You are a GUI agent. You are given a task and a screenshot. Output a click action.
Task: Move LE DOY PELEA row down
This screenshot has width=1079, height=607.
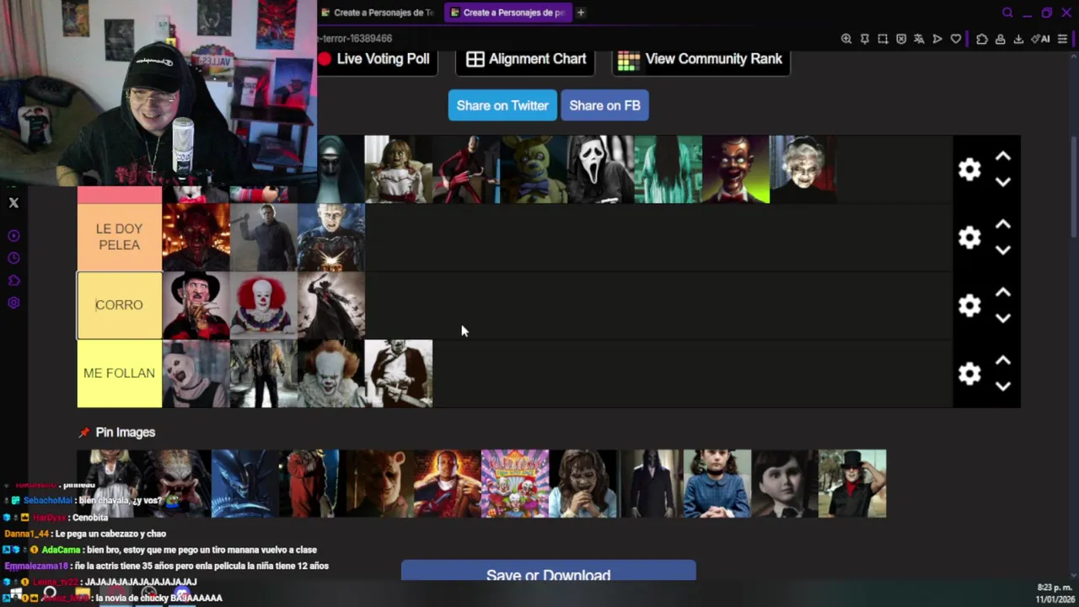point(1003,250)
